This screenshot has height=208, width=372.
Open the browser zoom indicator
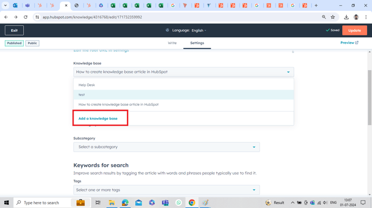point(324,17)
